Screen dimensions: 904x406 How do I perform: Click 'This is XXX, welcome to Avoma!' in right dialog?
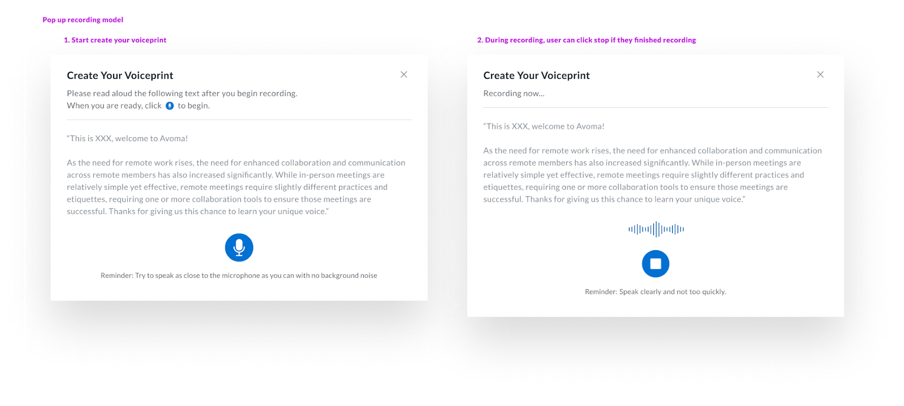coord(544,126)
